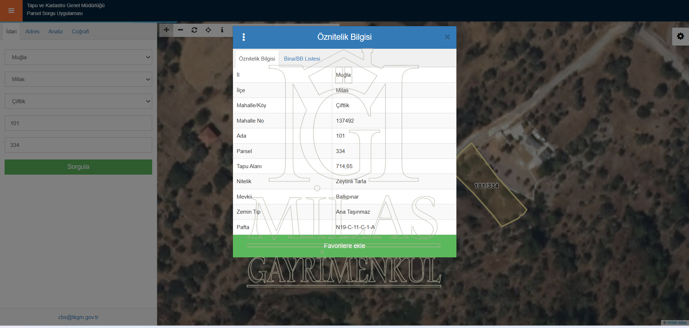Open the Coğrafi tab
The width and height of the screenshot is (689, 328).
click(80, 32)
